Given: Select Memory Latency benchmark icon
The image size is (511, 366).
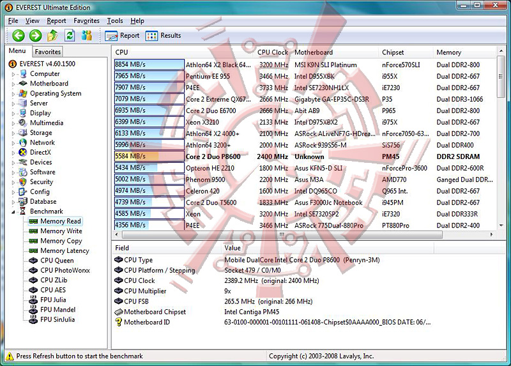Looking at the screenshot, I should (x=33, y=250).
